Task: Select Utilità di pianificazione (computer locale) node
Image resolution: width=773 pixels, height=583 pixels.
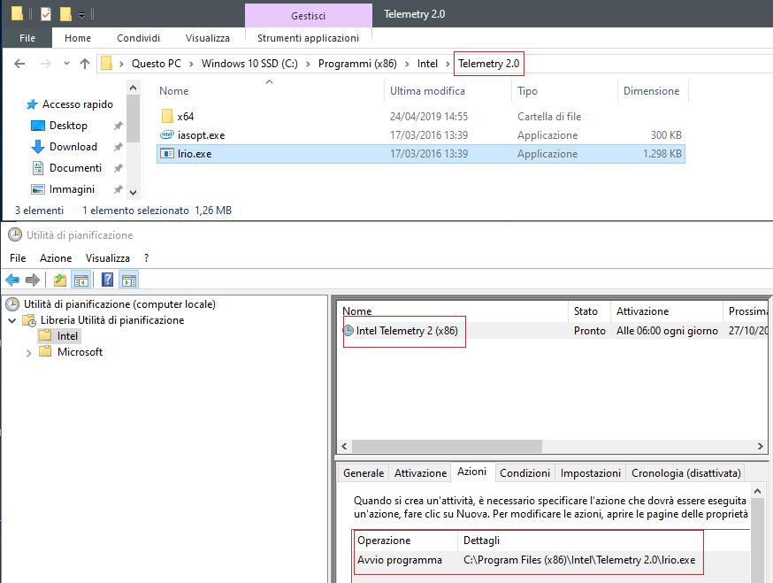Action: click(119, 304)
